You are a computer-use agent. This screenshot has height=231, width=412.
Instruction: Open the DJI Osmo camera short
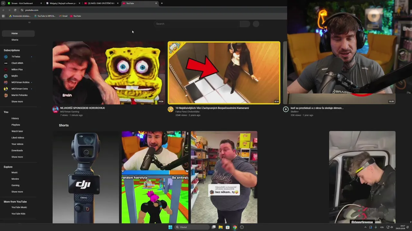point(86,177)
